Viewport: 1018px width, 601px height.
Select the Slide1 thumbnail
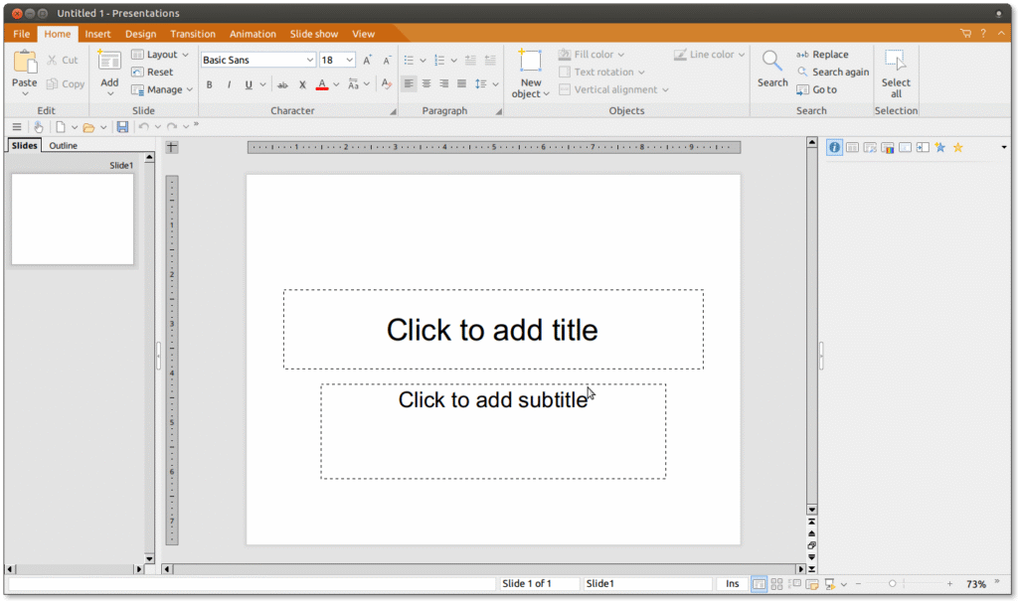(73, 219)
